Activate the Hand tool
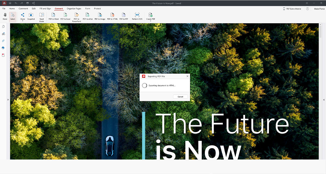Image resolution: width=326 pixels, height=174 pixels. [5, 15]
